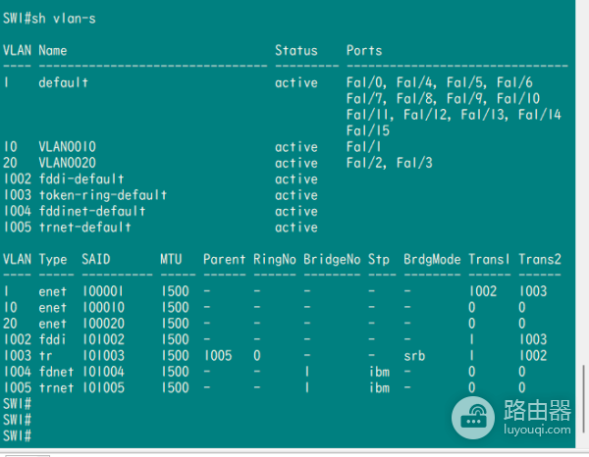589x457 pixels.
Task: Click the 'Fa1/2, Fa1/3' ports text
Action: [389, 163]
